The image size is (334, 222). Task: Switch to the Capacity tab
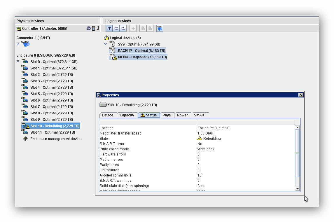click(x=127, y=115)
